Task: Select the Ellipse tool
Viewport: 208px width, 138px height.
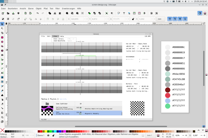Action: pos(2,42)
